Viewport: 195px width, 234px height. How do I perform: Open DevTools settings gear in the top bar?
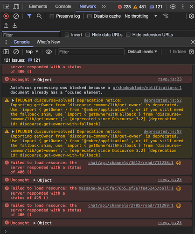click(173, 7)
